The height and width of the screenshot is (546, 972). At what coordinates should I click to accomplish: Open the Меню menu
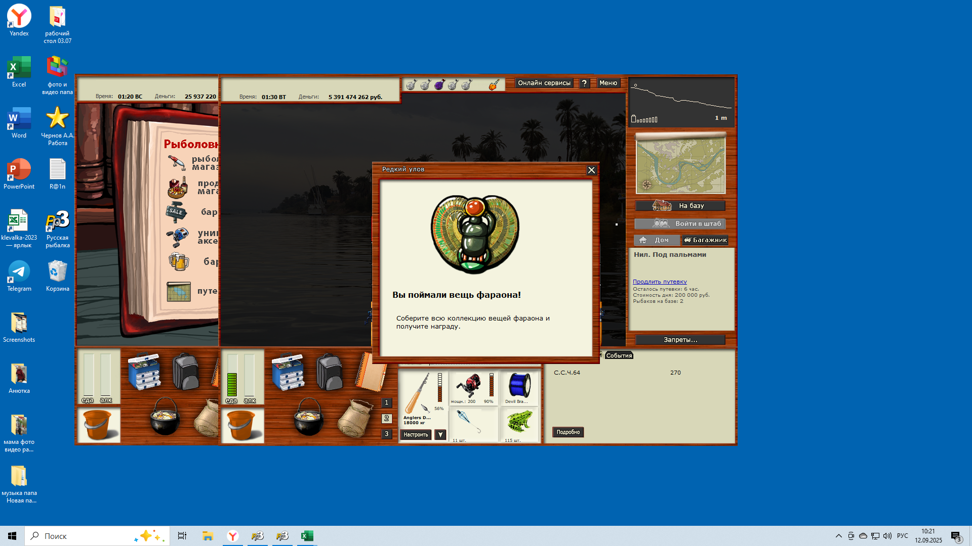(608, 83)
